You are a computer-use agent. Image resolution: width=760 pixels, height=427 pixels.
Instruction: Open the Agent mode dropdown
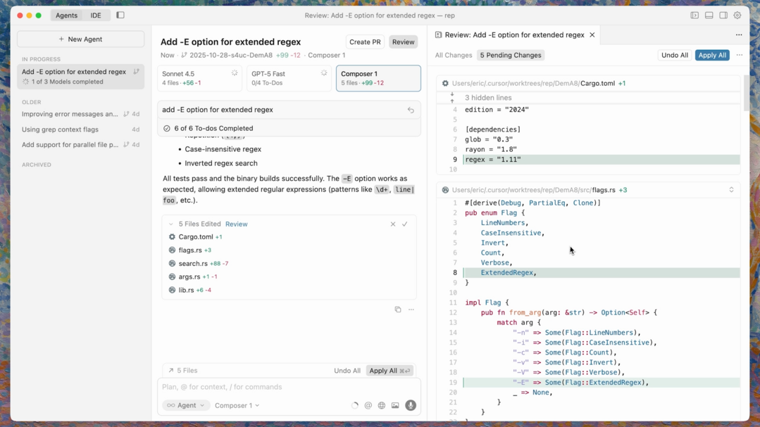click(x=186, y=405)
